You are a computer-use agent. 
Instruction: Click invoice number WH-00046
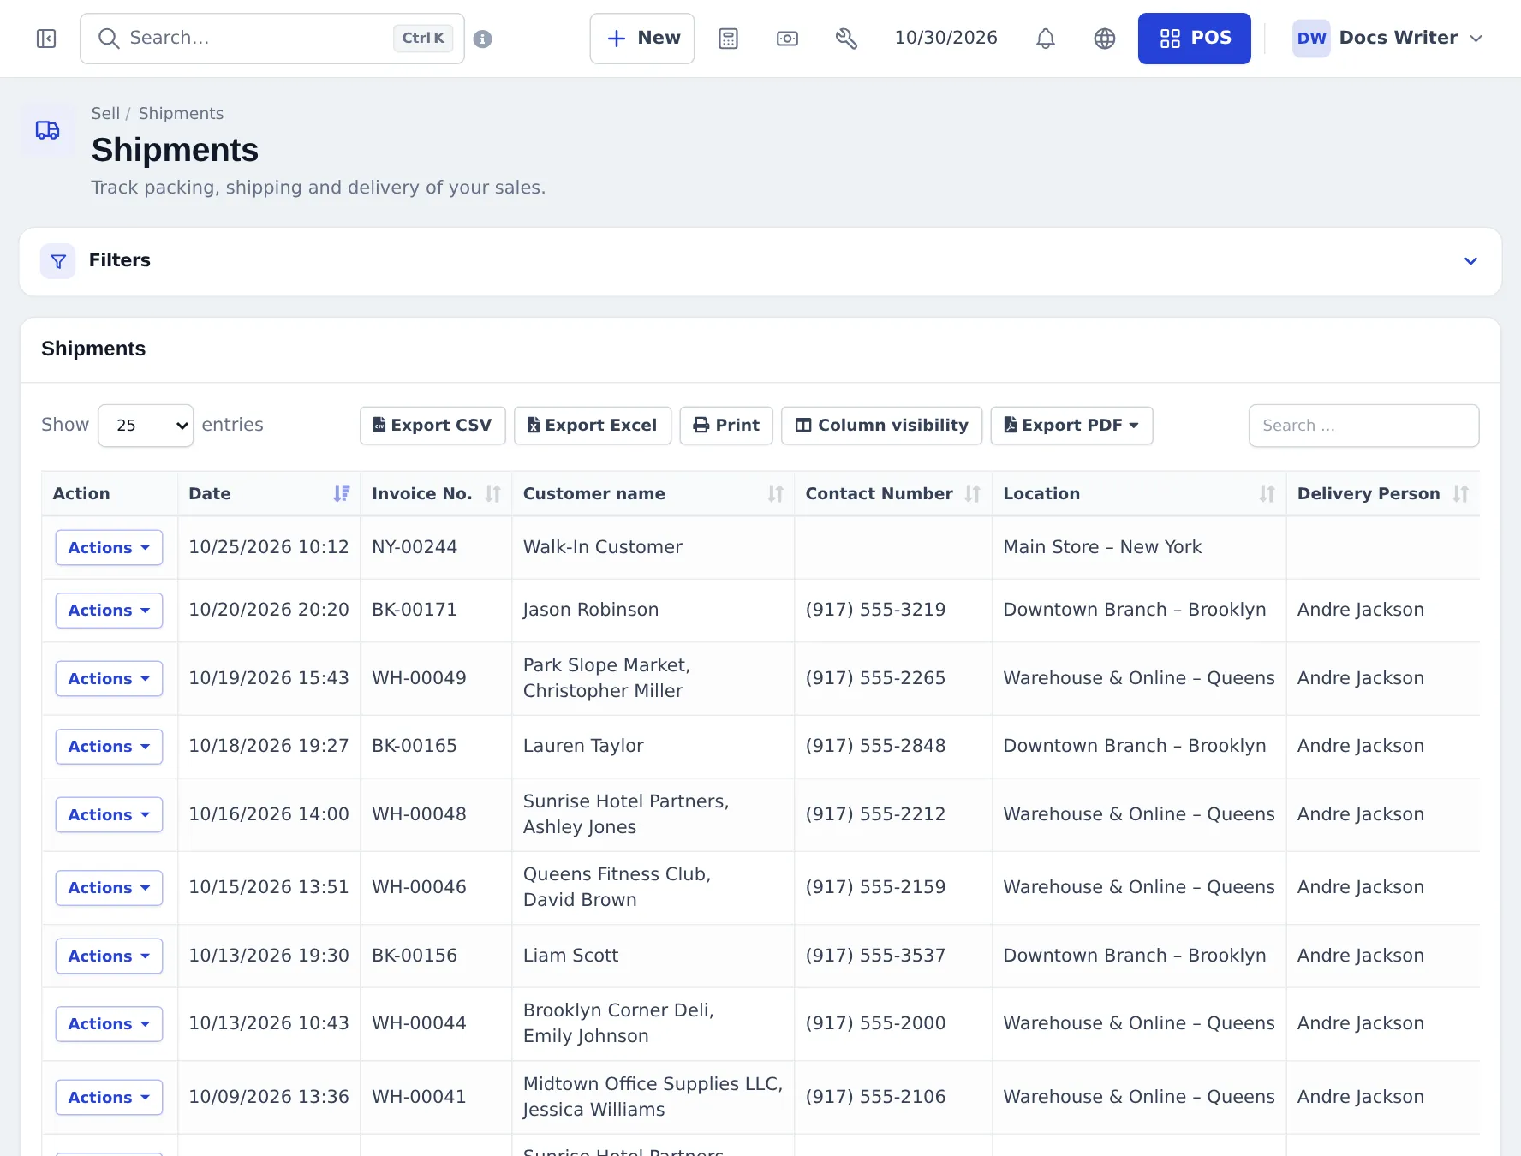pos(419,888)
